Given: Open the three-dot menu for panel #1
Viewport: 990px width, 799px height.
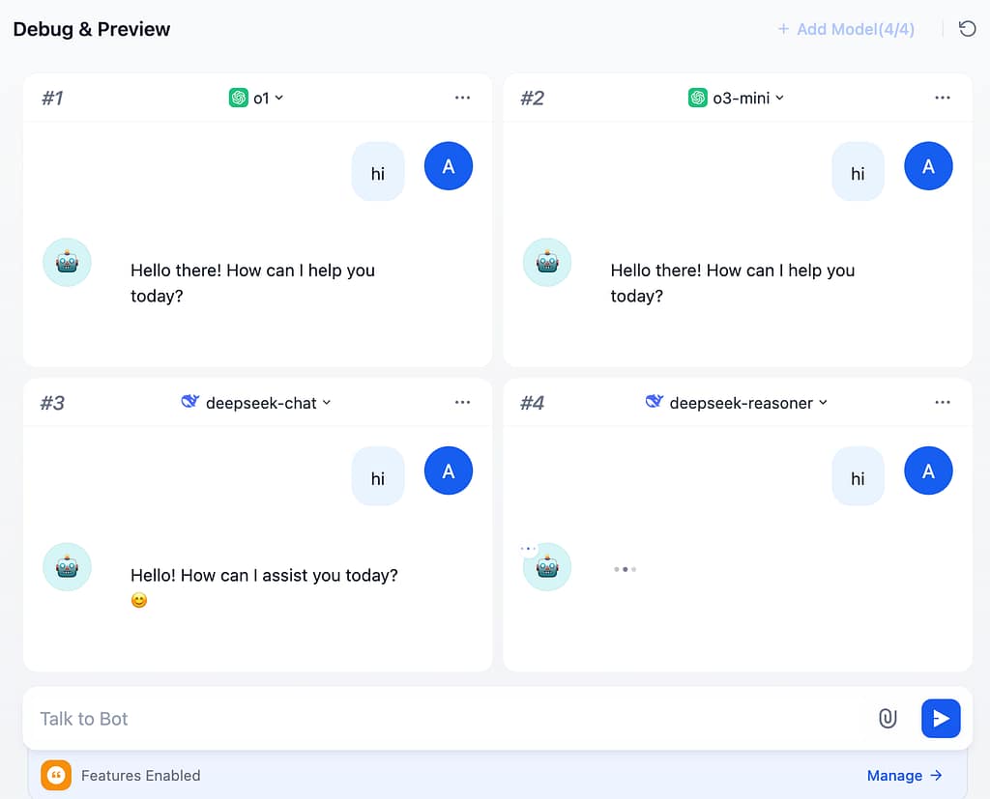Looking at the screenshot, I should (462, 98).
